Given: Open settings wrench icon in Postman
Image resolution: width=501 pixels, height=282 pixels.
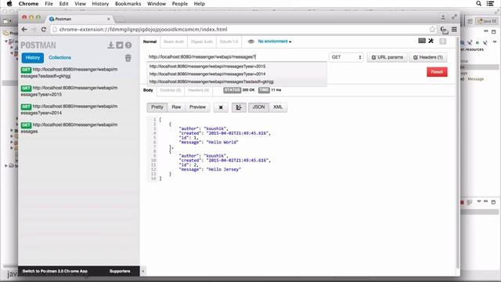Looking at the screenshot, I should tap(431, 41).
